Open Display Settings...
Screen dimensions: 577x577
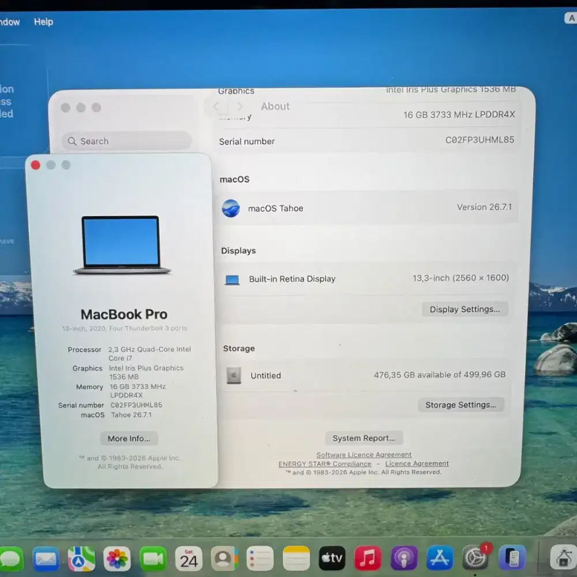click(x=464, y=309)
